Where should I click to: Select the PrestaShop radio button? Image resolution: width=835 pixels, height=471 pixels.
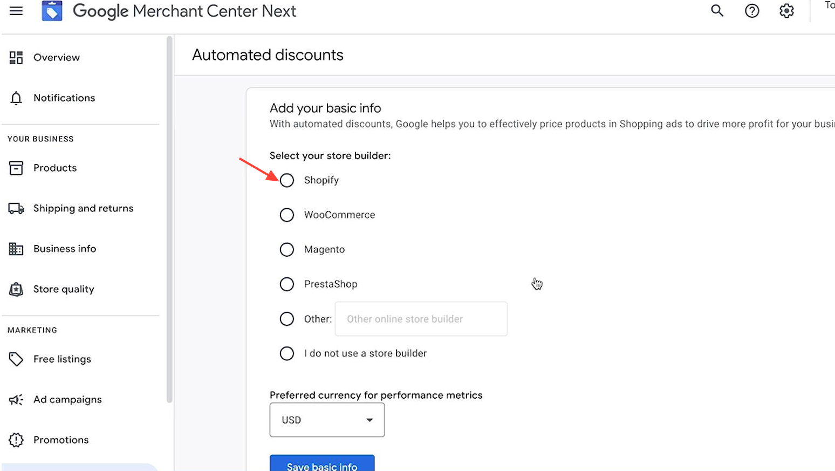[x=287, y=284]
